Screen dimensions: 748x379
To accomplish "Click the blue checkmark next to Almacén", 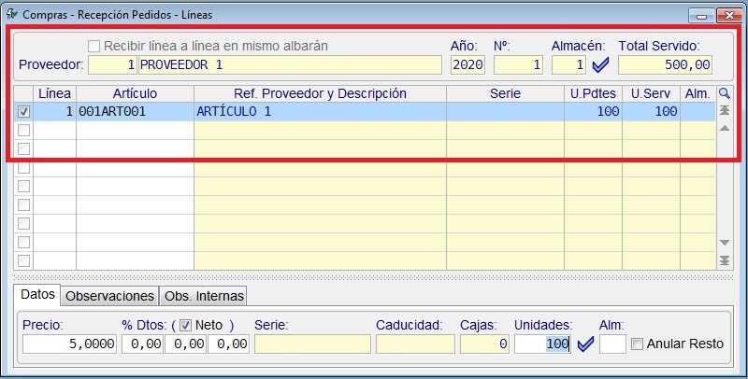I will click(x=600, y=65).
